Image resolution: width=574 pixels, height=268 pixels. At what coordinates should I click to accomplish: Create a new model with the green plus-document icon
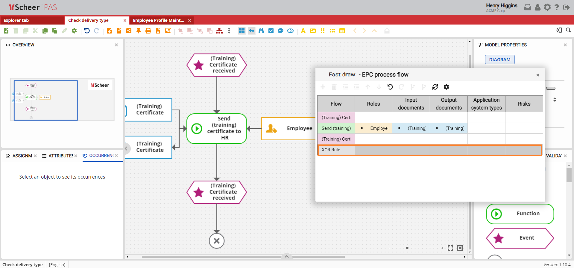click(6, 31)
